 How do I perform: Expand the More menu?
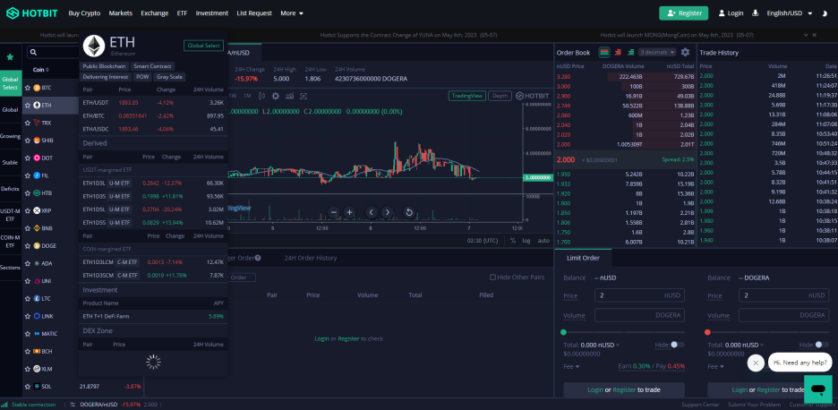point(292,13)
